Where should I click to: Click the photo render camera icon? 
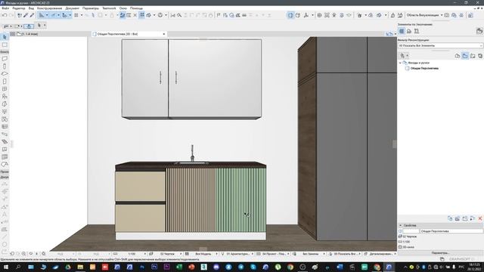click(447, 15)
